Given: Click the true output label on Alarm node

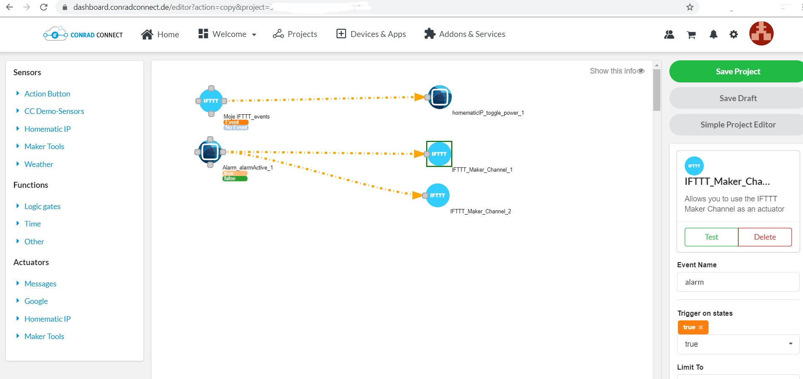Looking at the screenshot, I should (234, 173).
